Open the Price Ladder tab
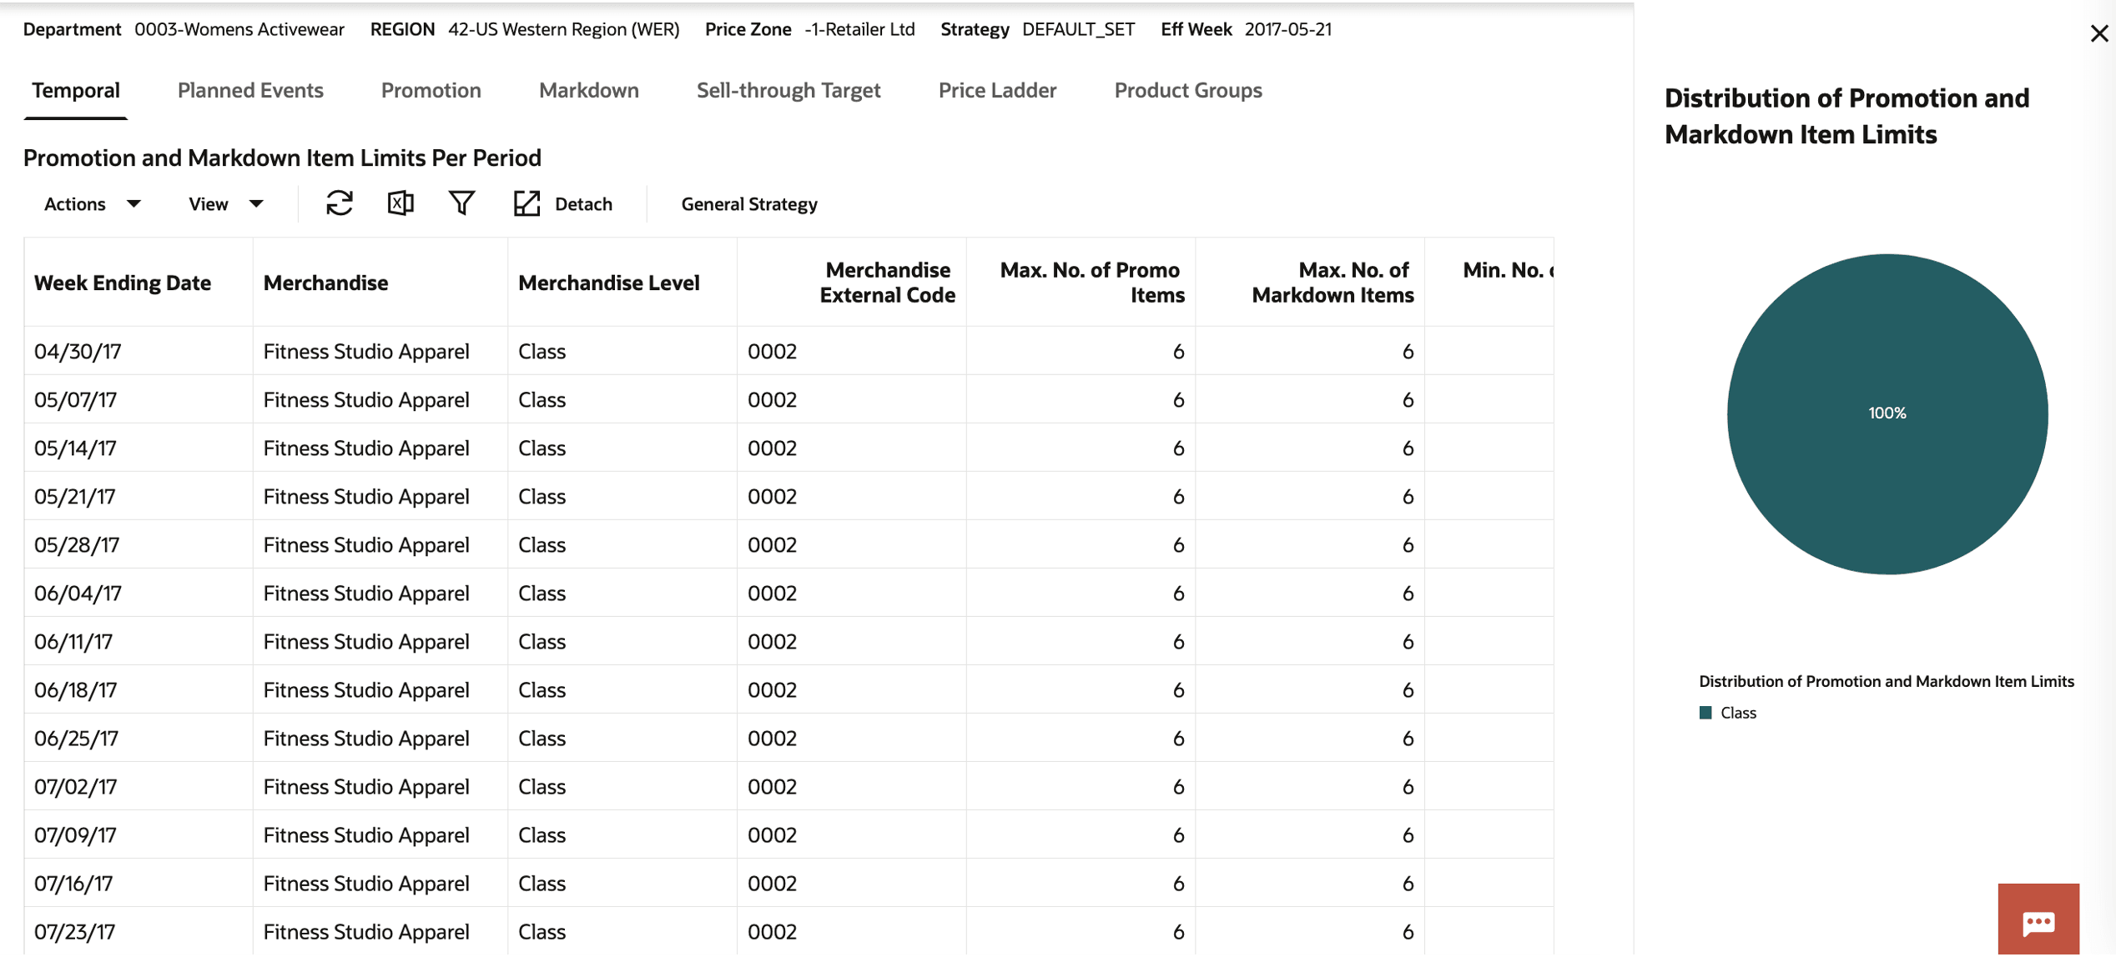The image size is (2121, 977). 997,90
